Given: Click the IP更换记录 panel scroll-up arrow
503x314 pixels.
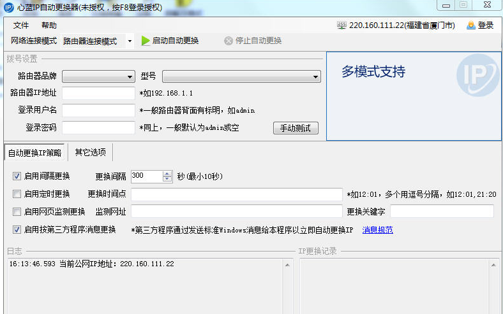Looking at the screenshot, I should (493, 265).
